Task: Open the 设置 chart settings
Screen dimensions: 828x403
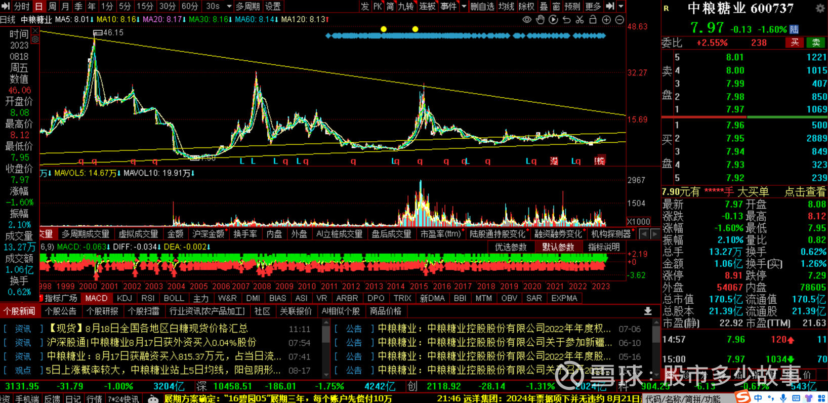Action: tap(273, 6)
